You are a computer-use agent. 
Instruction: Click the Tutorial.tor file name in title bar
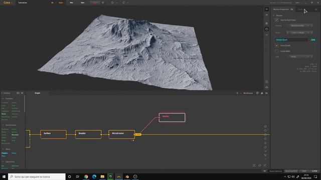click(x=23, y=3)
